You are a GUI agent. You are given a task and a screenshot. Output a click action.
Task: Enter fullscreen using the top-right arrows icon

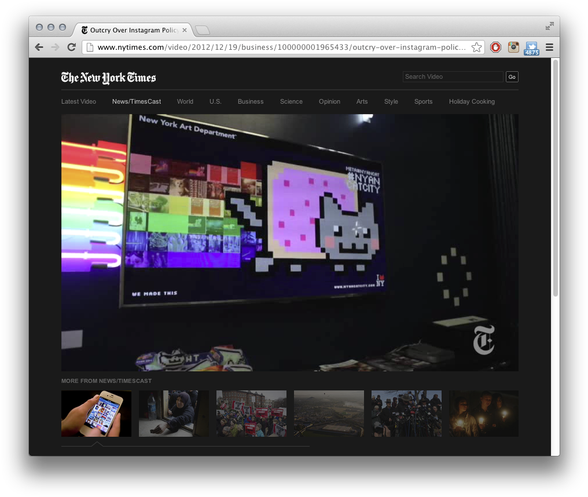click(x=549, y=27)
